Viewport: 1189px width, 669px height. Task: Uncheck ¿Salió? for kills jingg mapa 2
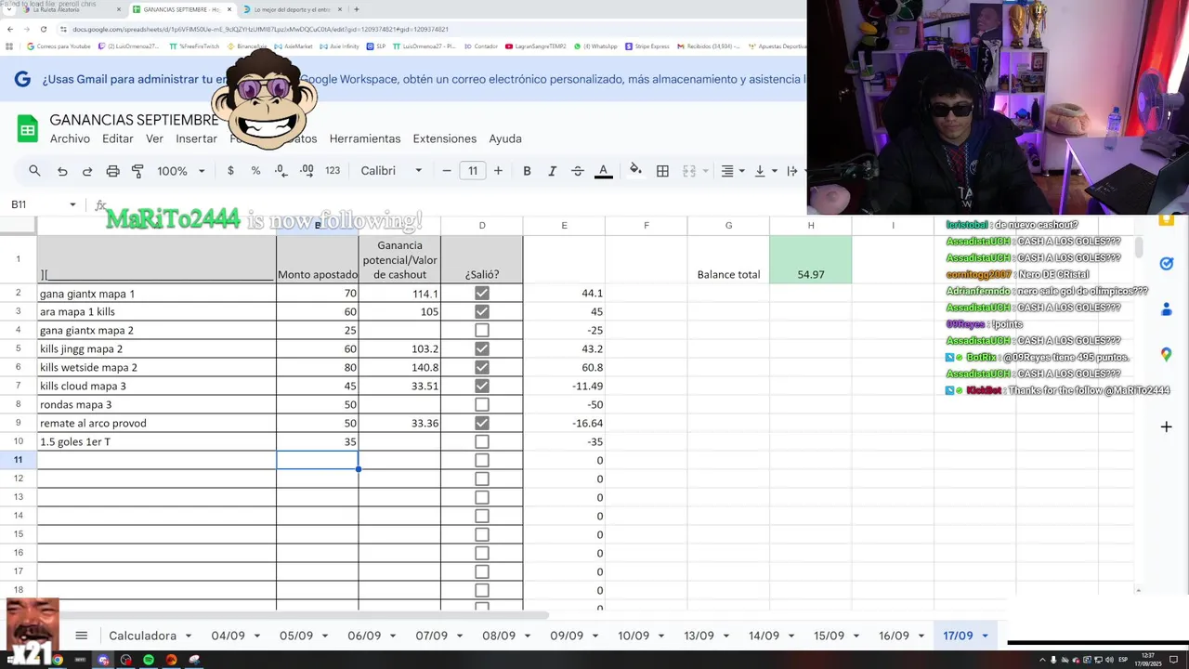coord(481,348)
